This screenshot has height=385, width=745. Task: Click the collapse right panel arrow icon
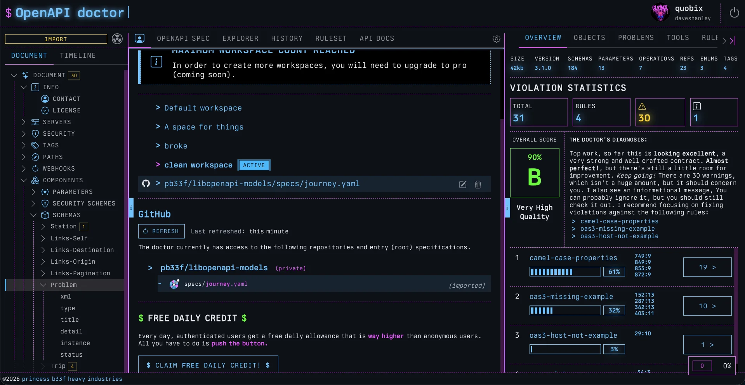pyautogui.click(x=733, y=41)
